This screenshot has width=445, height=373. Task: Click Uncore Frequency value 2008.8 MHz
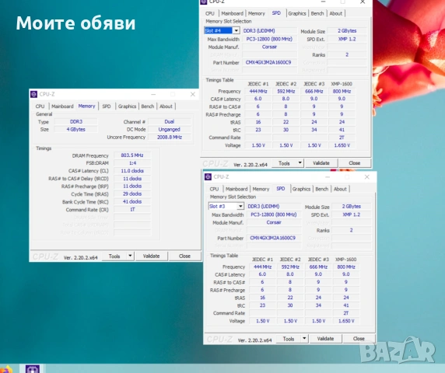(x=170, y=138)
